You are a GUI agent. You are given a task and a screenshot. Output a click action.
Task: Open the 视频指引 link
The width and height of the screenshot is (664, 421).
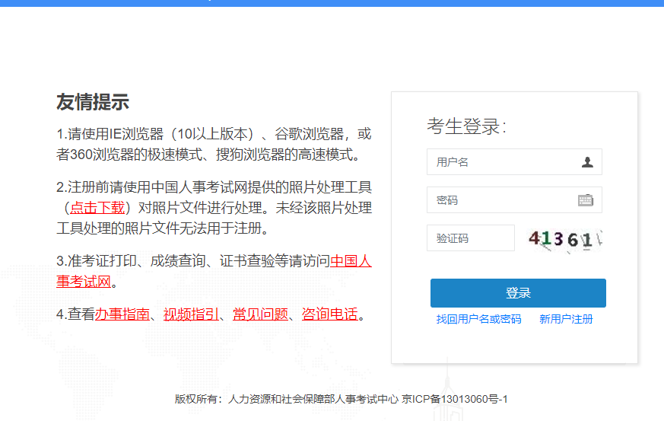point(191,314)
